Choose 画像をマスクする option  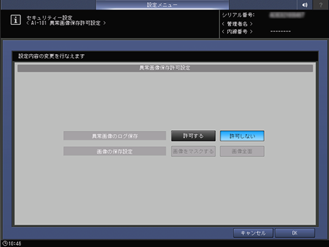click(193, 151)
